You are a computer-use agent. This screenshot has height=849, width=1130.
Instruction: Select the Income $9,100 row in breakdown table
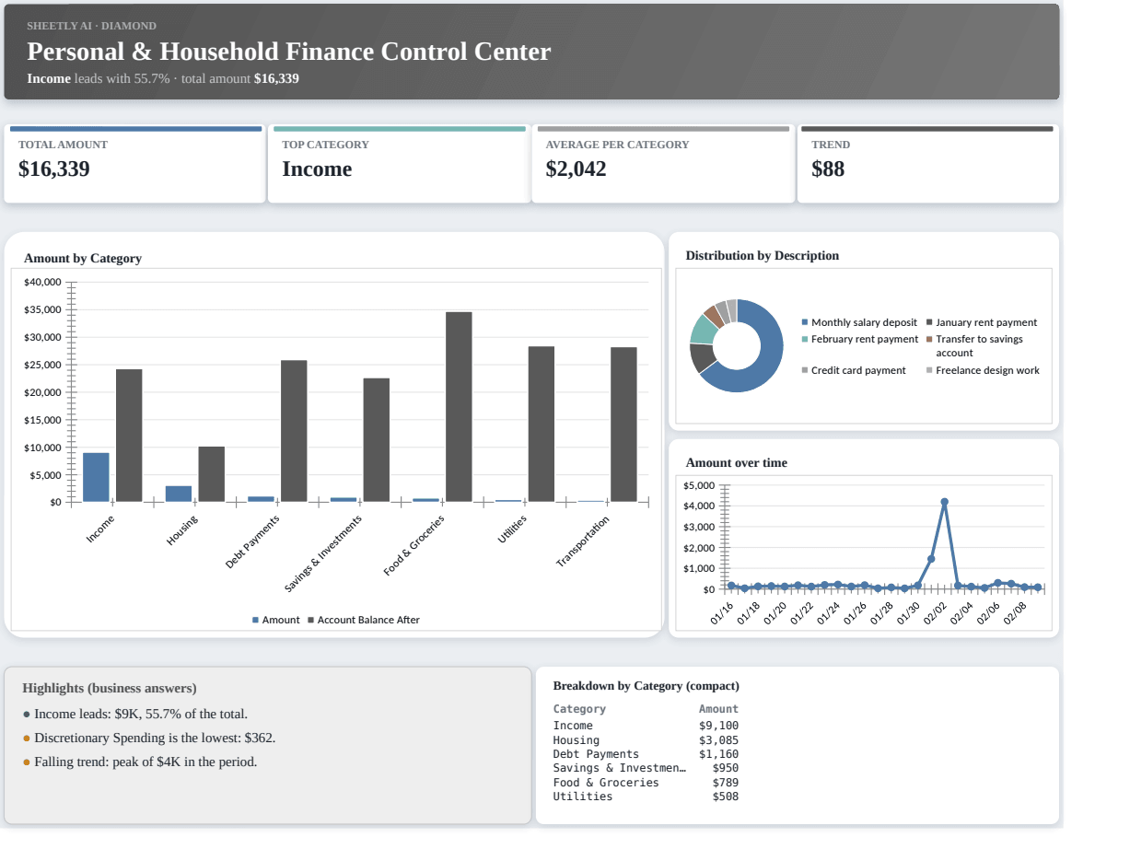[x=646, y=726]
